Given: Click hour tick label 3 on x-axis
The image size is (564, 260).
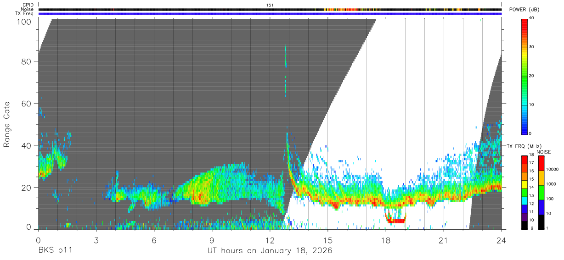Looking at the screenshot, I should (x=96, y=240).
